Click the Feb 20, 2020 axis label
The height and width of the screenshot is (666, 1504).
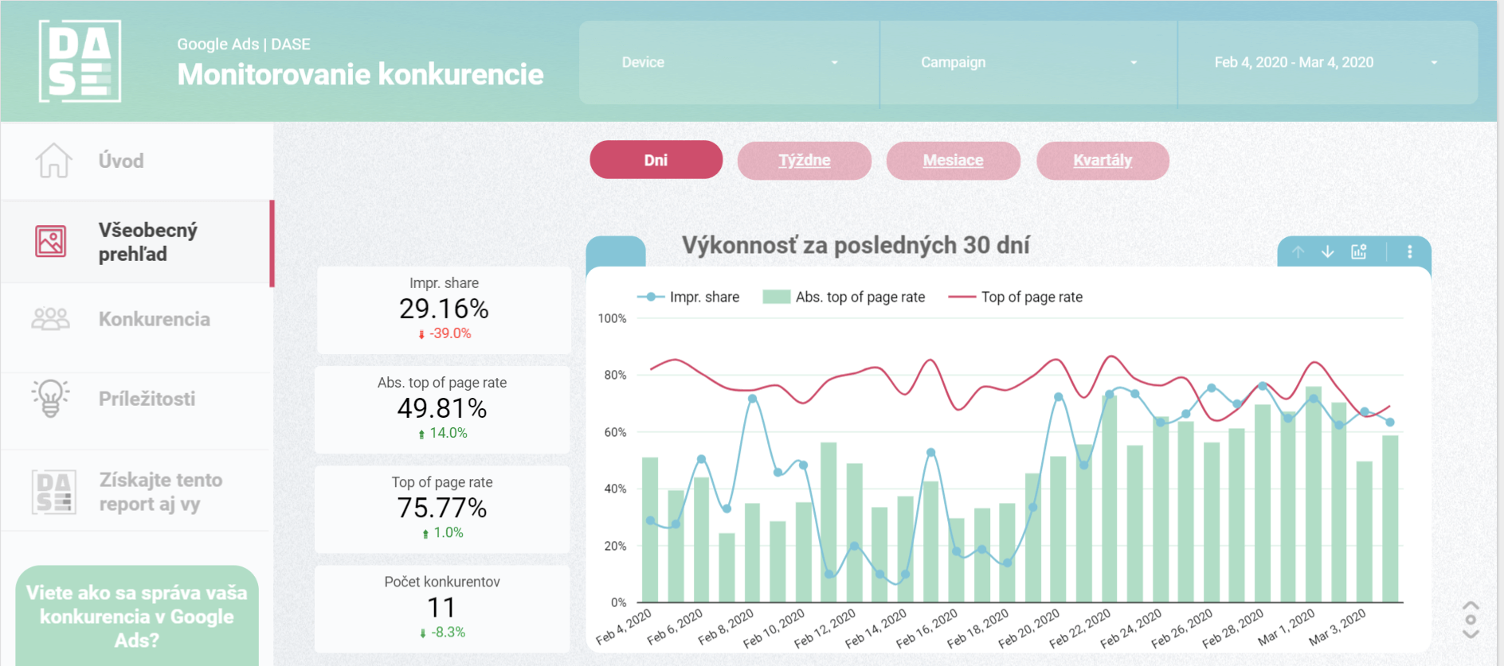coord(1028,628)
